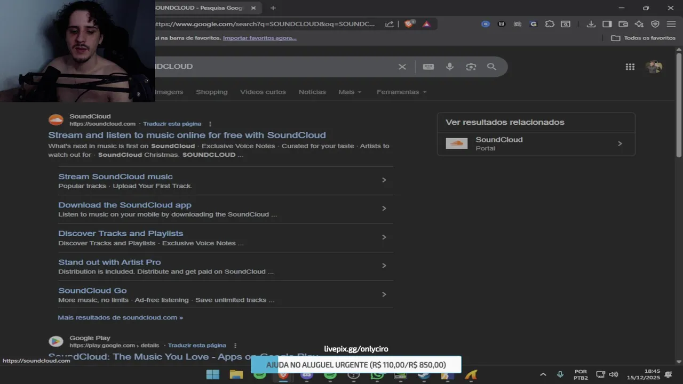Image resolution: width=683 pixels, height=384 pixels.
Task: Click the taskbar microphone tray icon
Action: tap(560, 374)
